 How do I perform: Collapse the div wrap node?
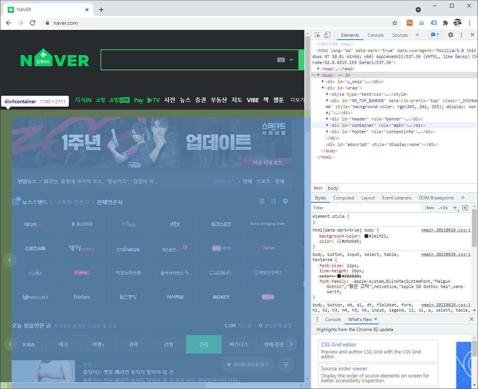click(323, 88)
